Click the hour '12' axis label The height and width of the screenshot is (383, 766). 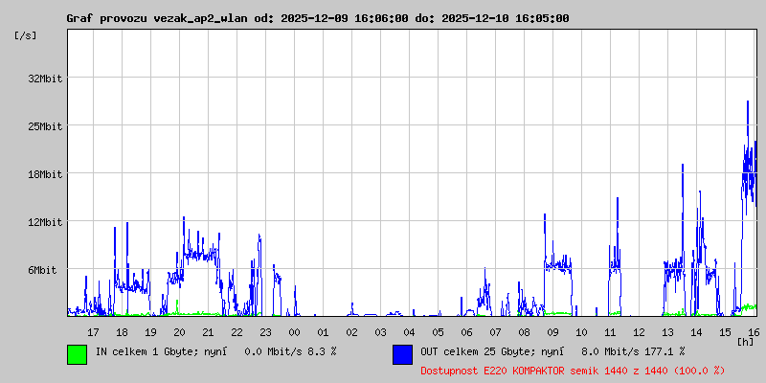pyautogui.click(x=639, y=332)
